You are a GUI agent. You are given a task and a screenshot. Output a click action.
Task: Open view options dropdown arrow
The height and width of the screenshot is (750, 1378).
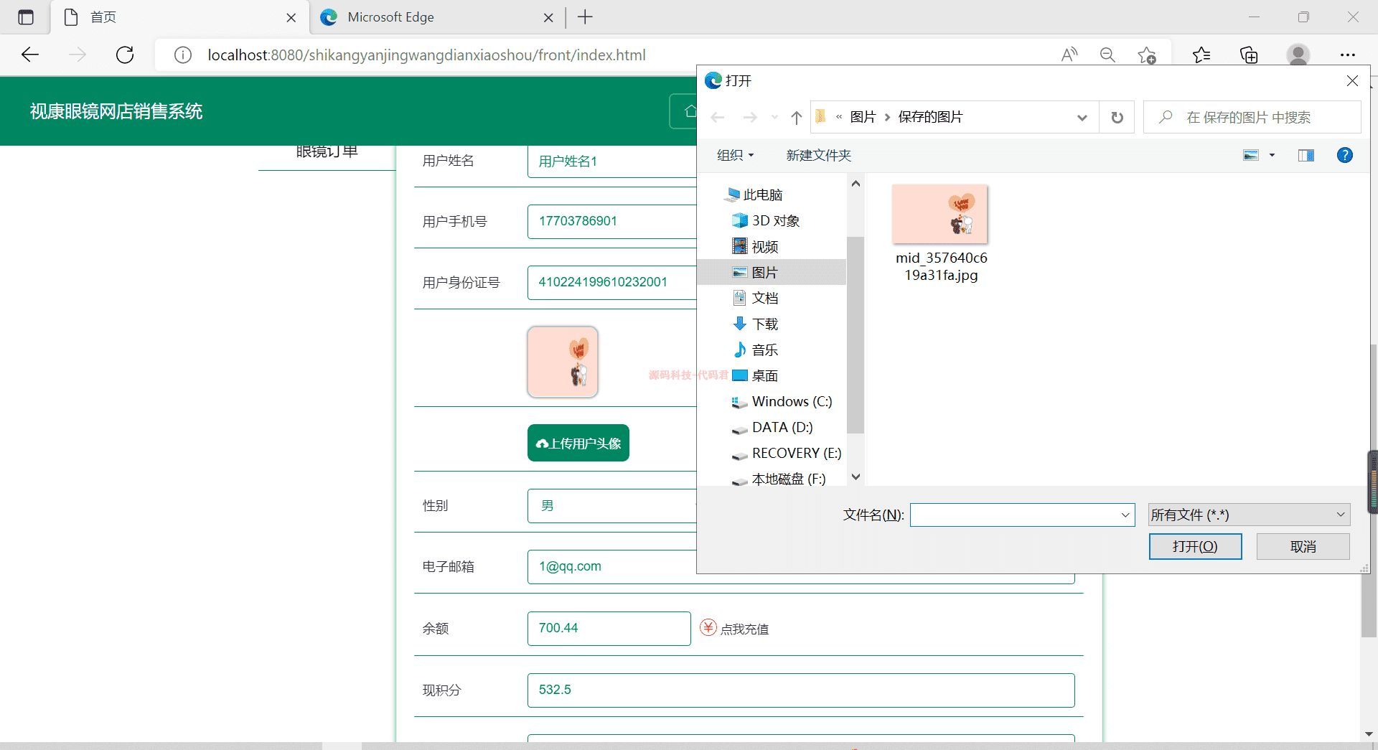click(x=1272, y=155)
